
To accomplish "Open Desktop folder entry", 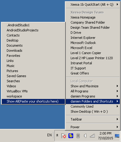I will coord(33,40).
